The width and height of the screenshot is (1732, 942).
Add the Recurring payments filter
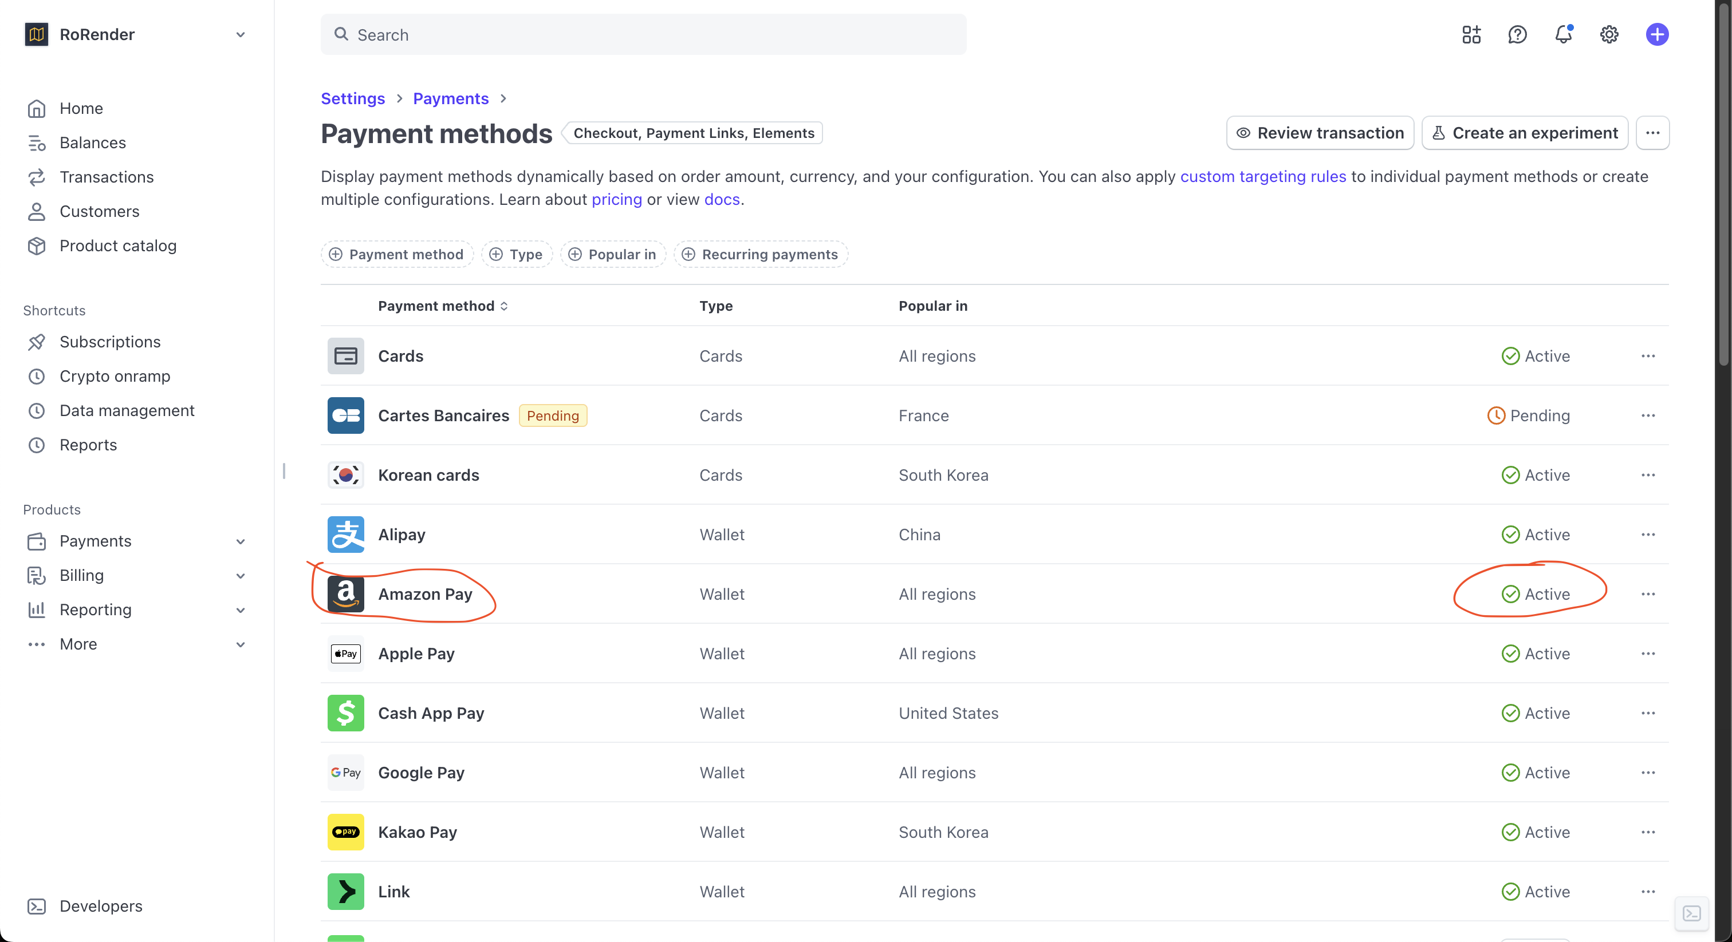pos(761,255)
